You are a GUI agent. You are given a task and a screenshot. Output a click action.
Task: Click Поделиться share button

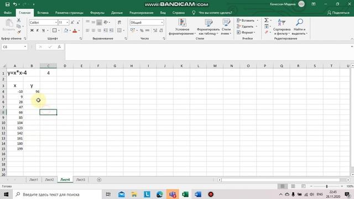pos(338,13)
